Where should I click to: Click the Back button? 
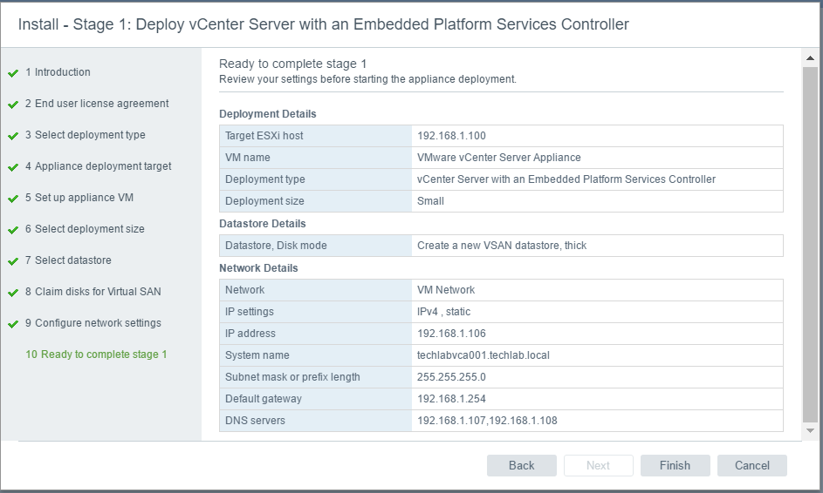pyautogui.click(x=521, y=465)
